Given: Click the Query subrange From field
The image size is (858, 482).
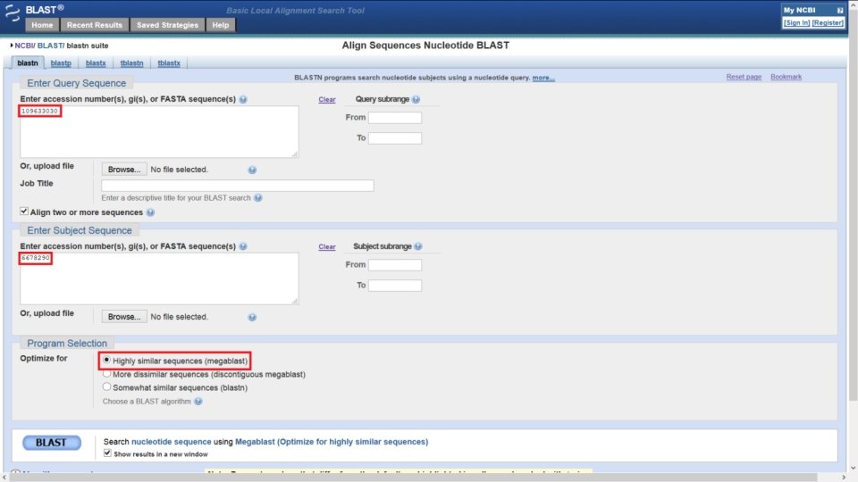Looking at the screenshot, I should 395,118.
